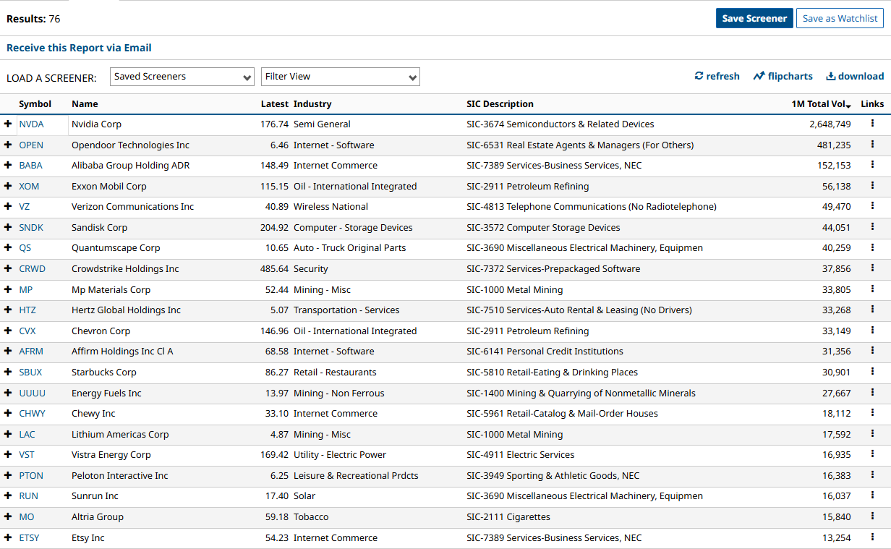Open the SNDK symbol link
This screenshot has height=549, width=891.
31,228
